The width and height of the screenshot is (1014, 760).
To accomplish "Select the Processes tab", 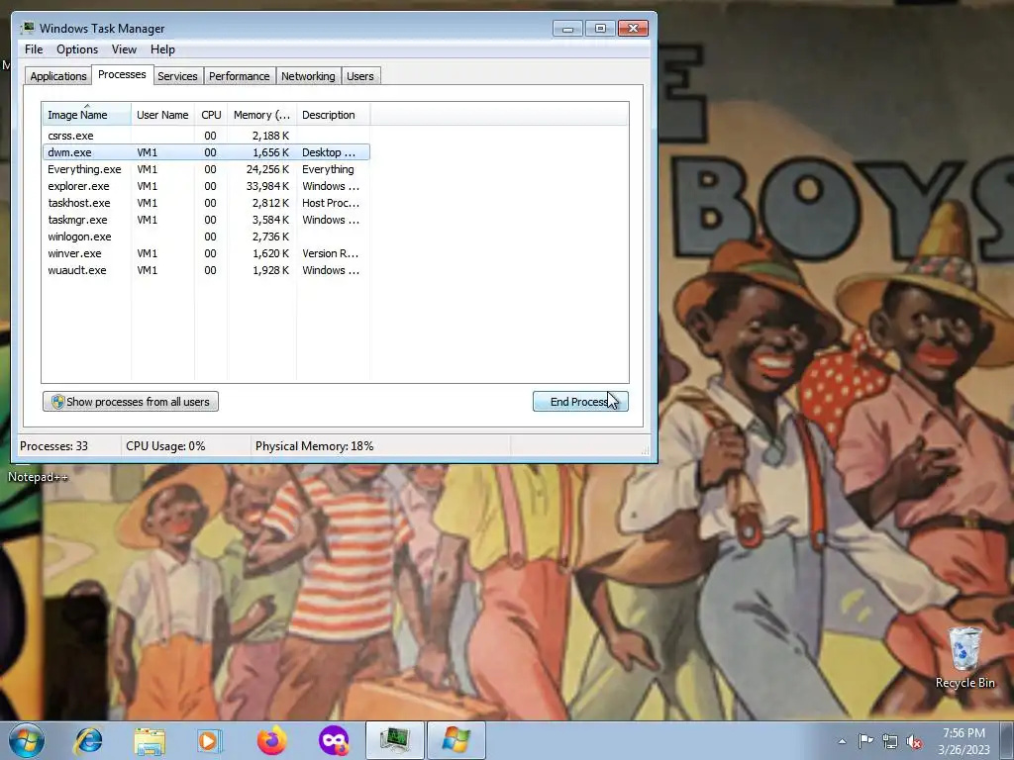I will click(122, 74).
